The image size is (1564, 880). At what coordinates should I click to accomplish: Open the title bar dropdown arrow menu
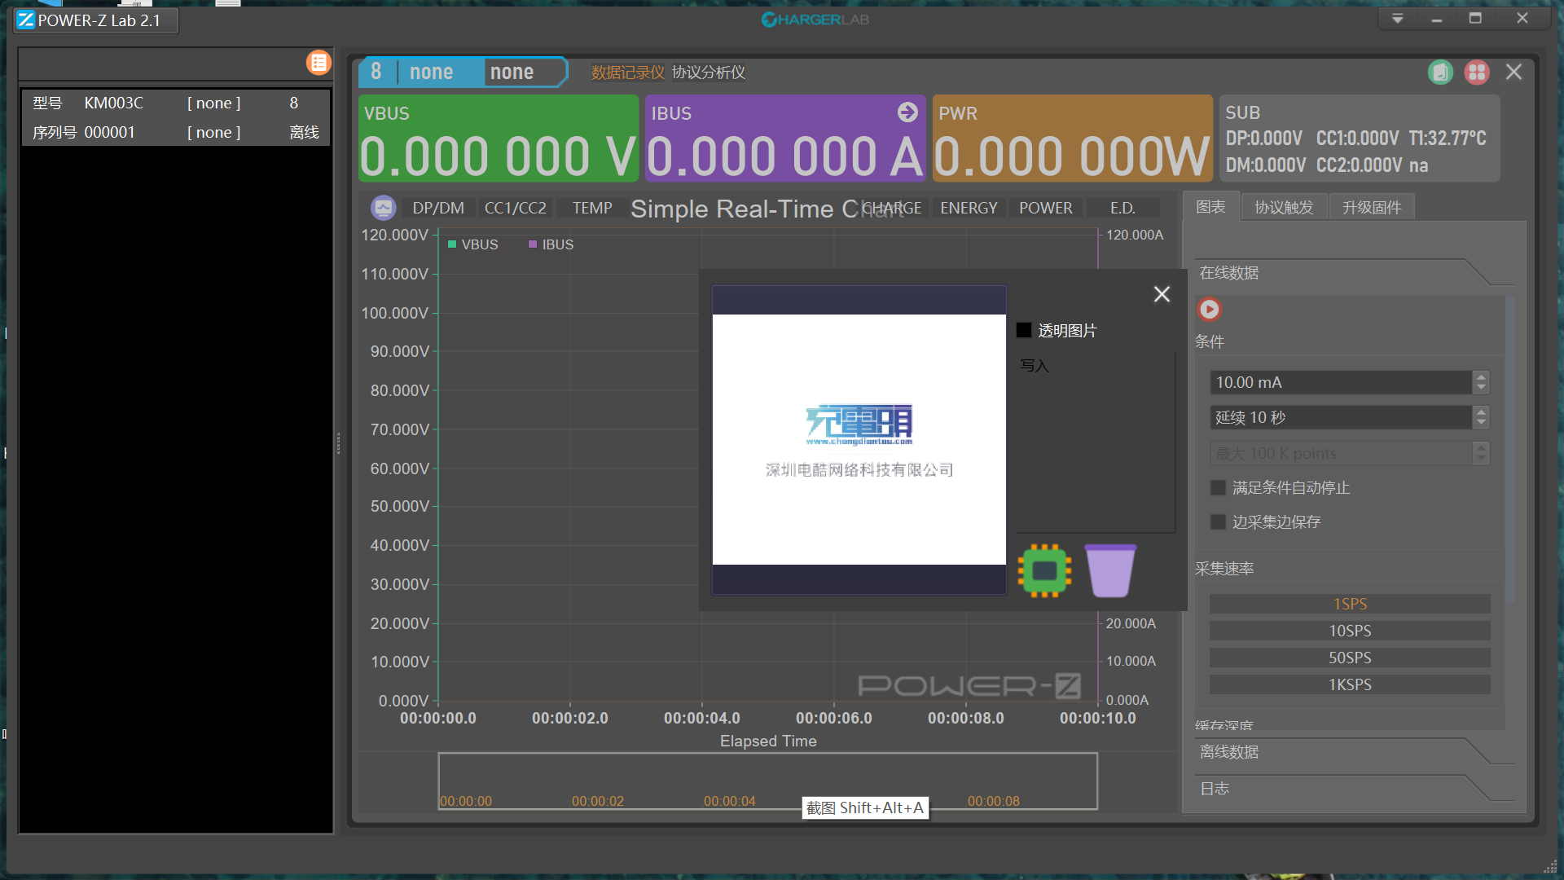pyautogui.click(x=1397, y=18)
